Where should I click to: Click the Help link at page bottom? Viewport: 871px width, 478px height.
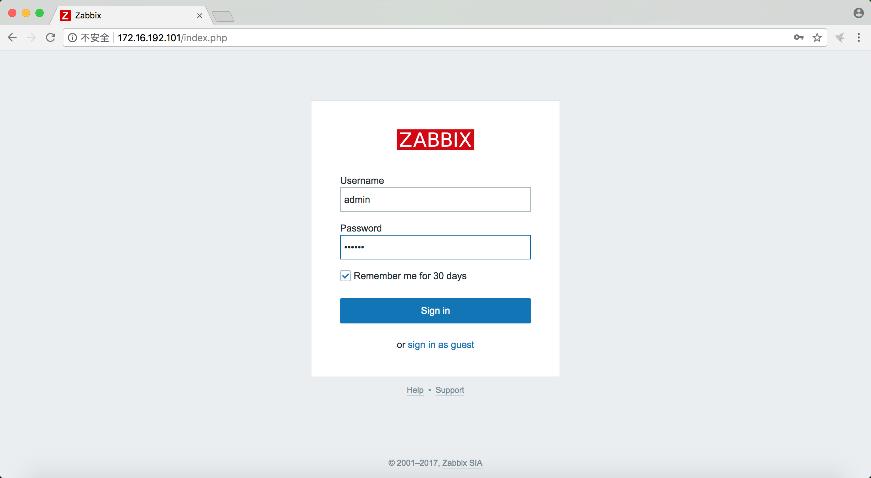(x=415, y=390)
